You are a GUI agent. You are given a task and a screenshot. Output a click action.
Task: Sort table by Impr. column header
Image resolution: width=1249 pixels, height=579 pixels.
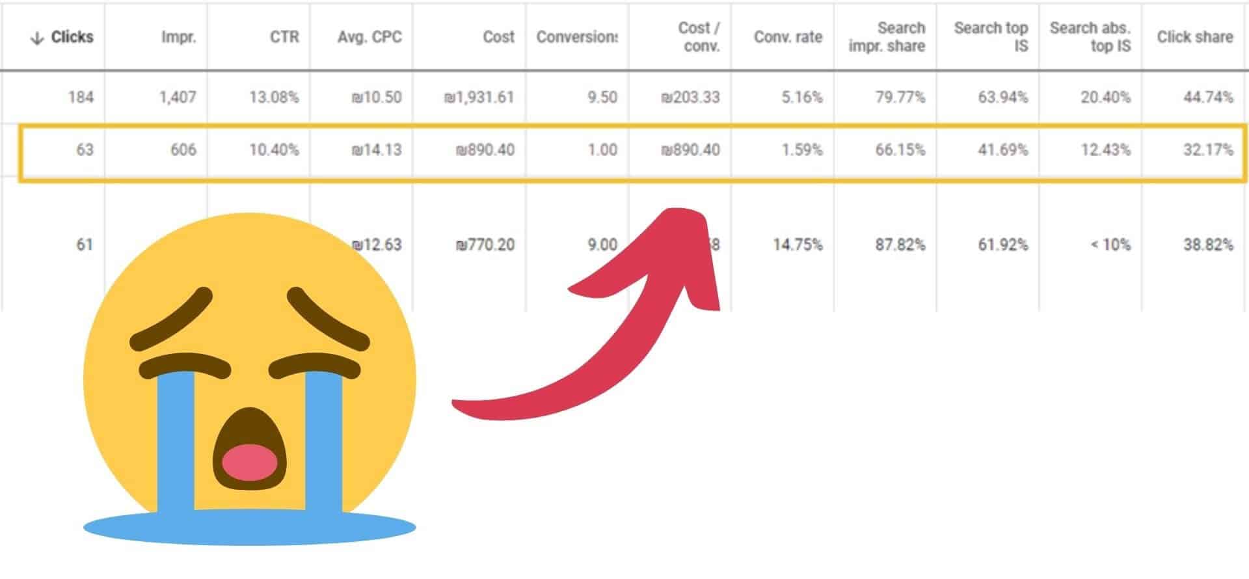178,37
